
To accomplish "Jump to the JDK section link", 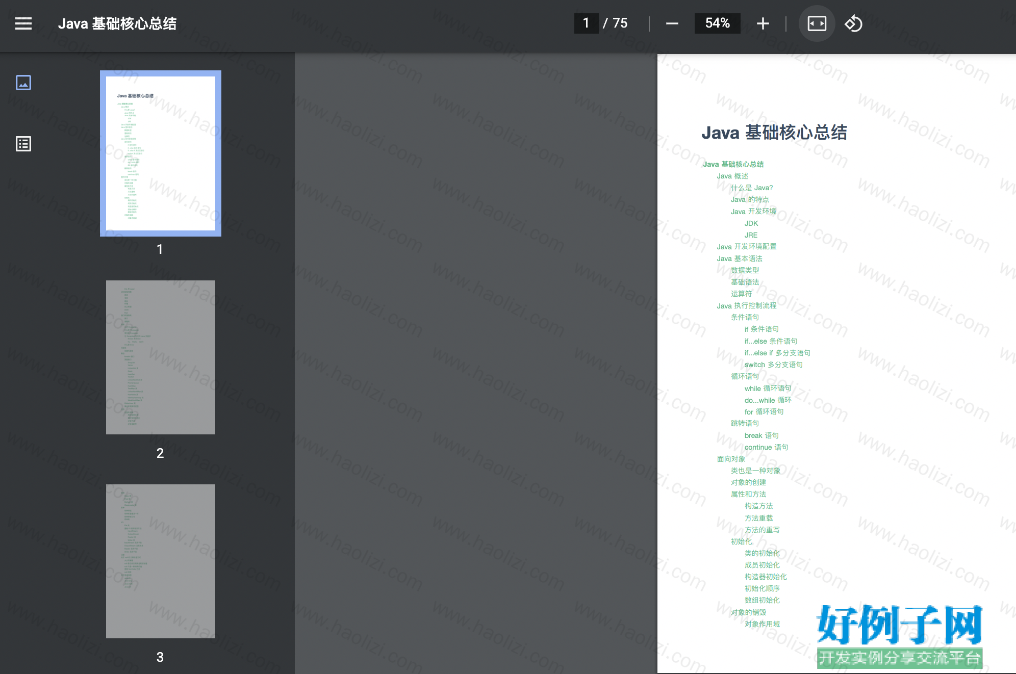I will tap(751, 223).
